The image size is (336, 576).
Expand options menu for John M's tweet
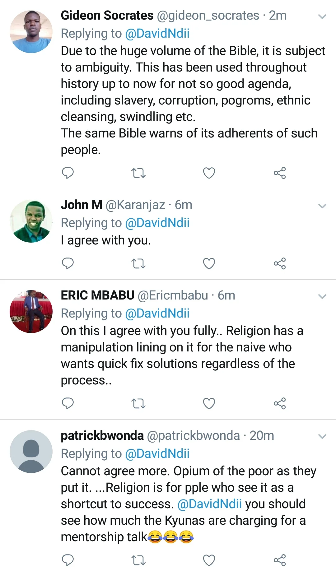[323, 206]
